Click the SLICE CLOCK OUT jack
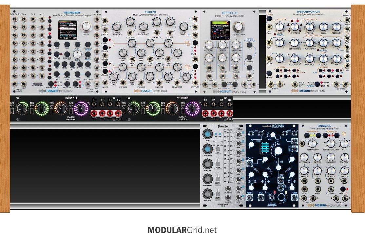The width and height of the screenshot is (365, 237). click(x=295, y=84)
